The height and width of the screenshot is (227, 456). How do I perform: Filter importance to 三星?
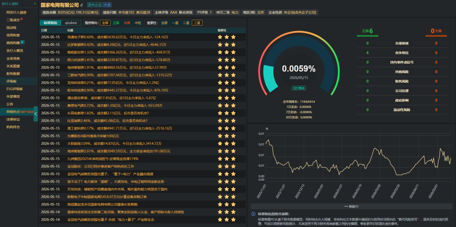(197, 23)
